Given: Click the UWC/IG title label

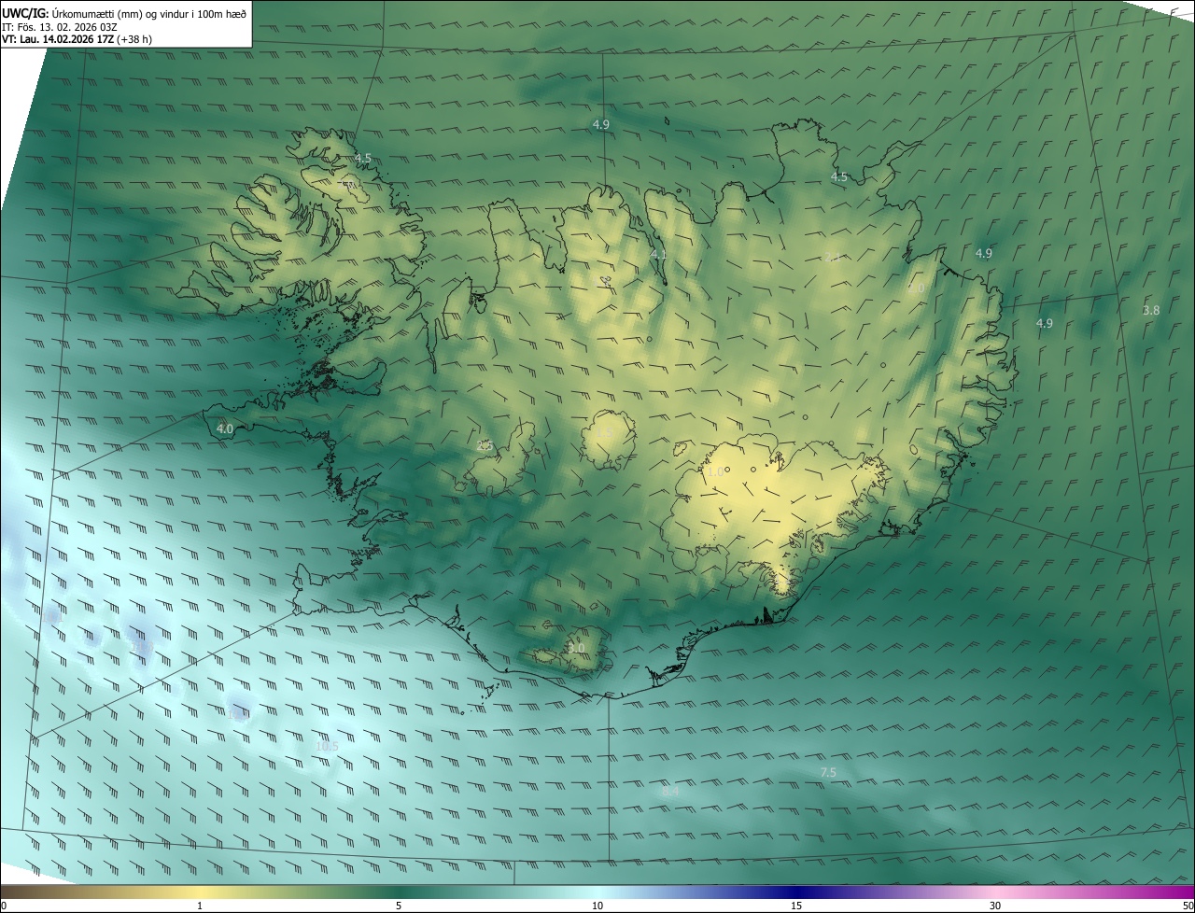Looking at the screenshot, I should tap(25, 13).
